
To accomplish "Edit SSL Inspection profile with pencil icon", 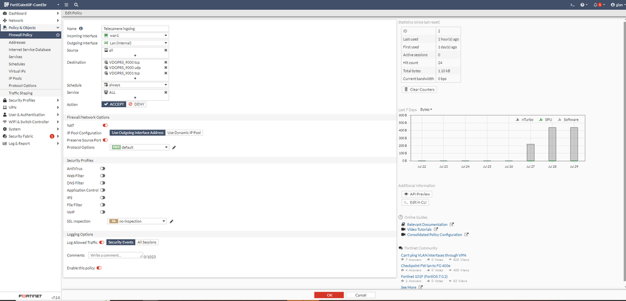I will 171,222.
